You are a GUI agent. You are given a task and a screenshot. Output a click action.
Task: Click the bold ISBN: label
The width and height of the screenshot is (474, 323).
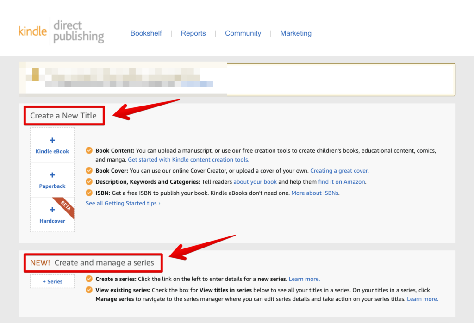pos(103,193)
